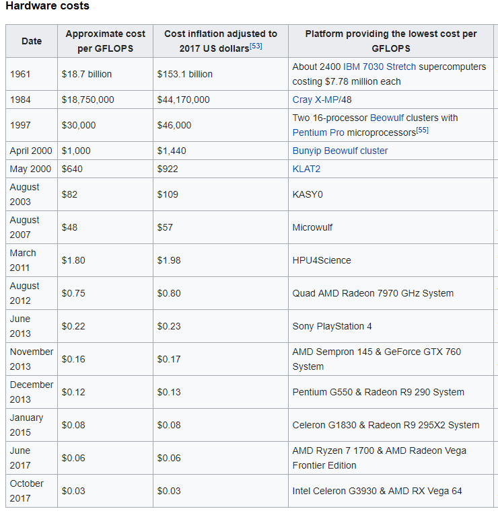The image size is (498, 513).
Task: Click the $0.75 cost cell
Action: 105,293
